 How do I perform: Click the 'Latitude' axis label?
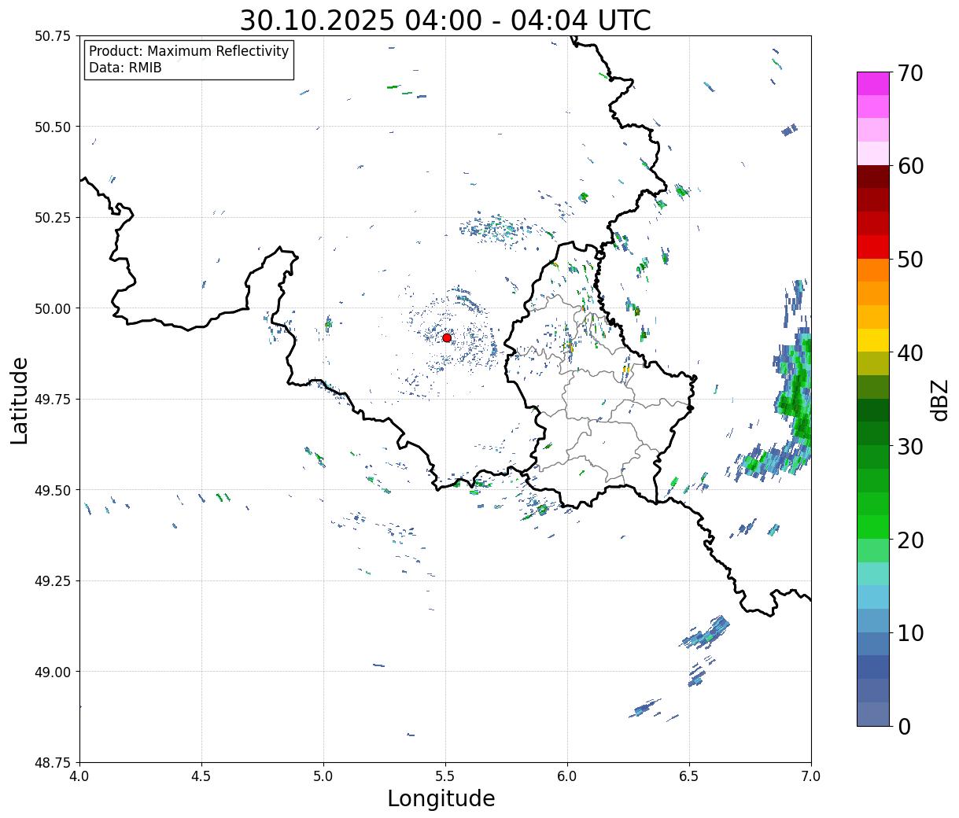[20, 400]
